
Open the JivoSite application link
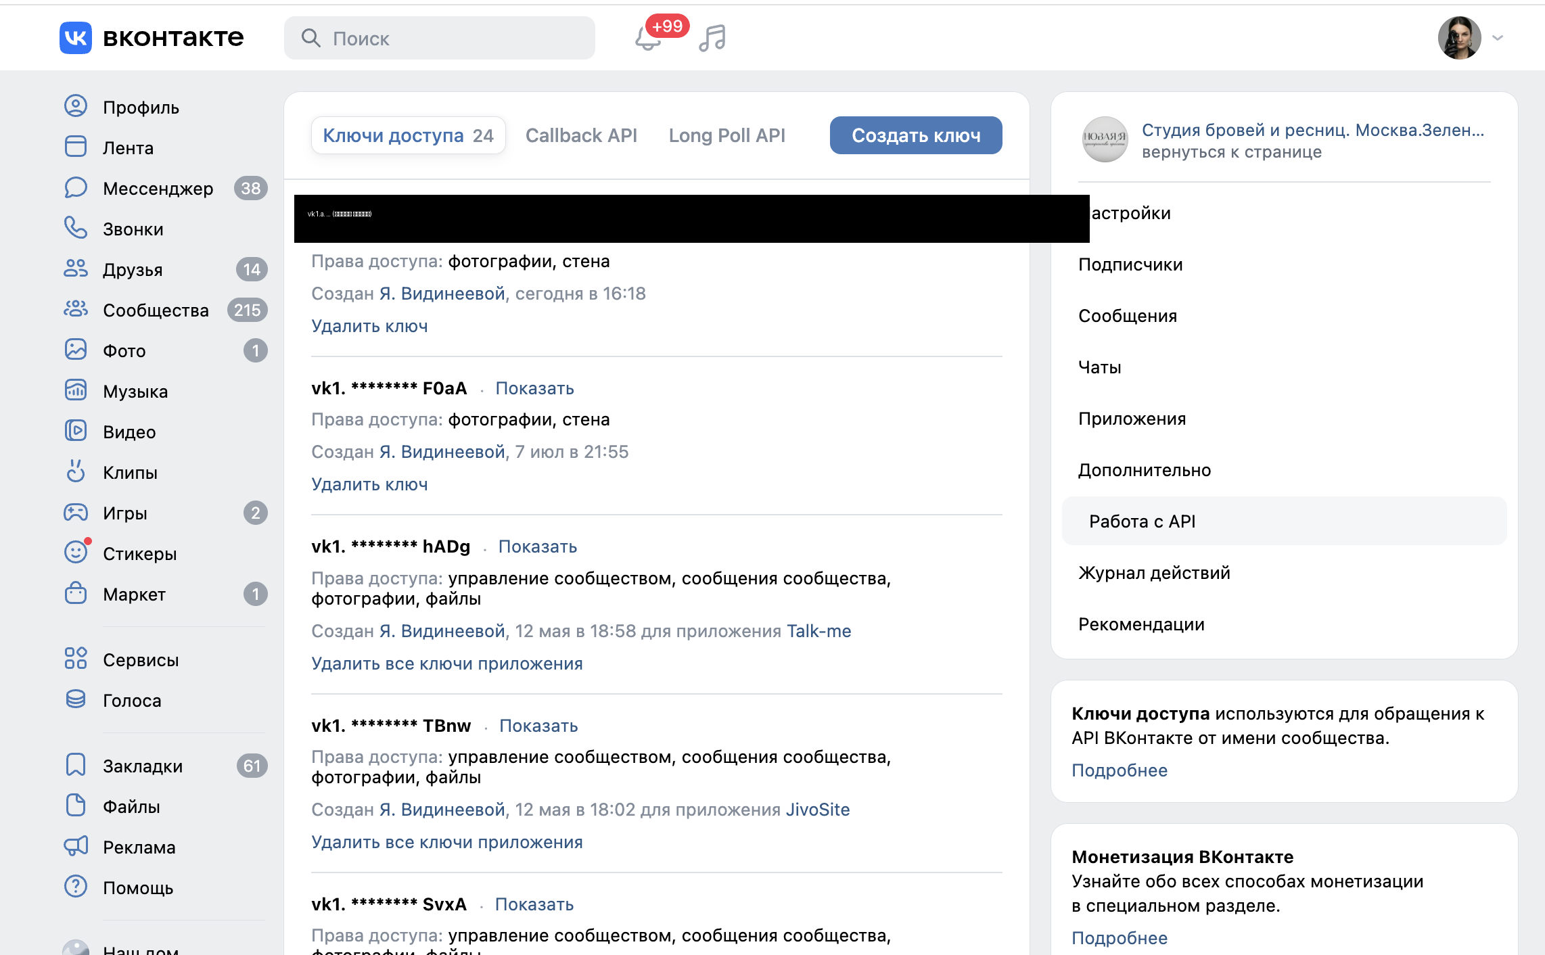pyautogui.click(x=818, y=810)
